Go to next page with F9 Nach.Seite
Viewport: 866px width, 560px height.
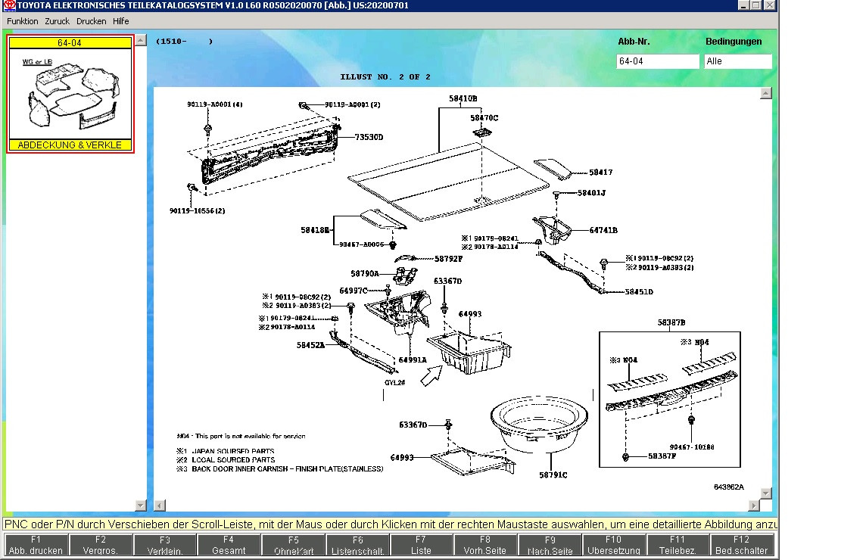point(550,545)
